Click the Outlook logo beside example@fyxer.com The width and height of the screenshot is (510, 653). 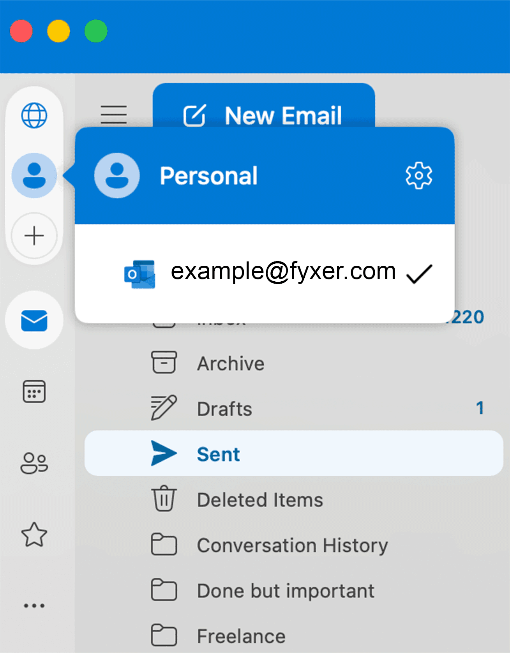(139, 274)
